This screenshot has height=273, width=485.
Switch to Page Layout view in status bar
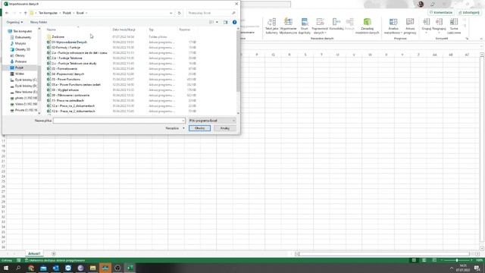pyautogui.click(x=424, y=260)
